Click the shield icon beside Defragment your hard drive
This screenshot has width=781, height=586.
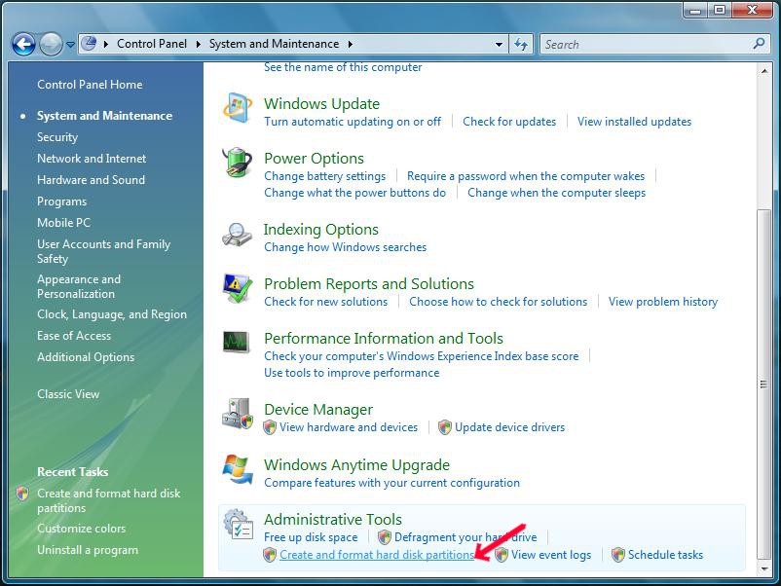(x=385, y=537)
